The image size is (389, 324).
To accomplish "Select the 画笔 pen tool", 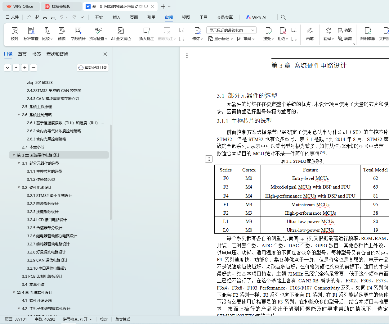I will [x=310, y=34].
